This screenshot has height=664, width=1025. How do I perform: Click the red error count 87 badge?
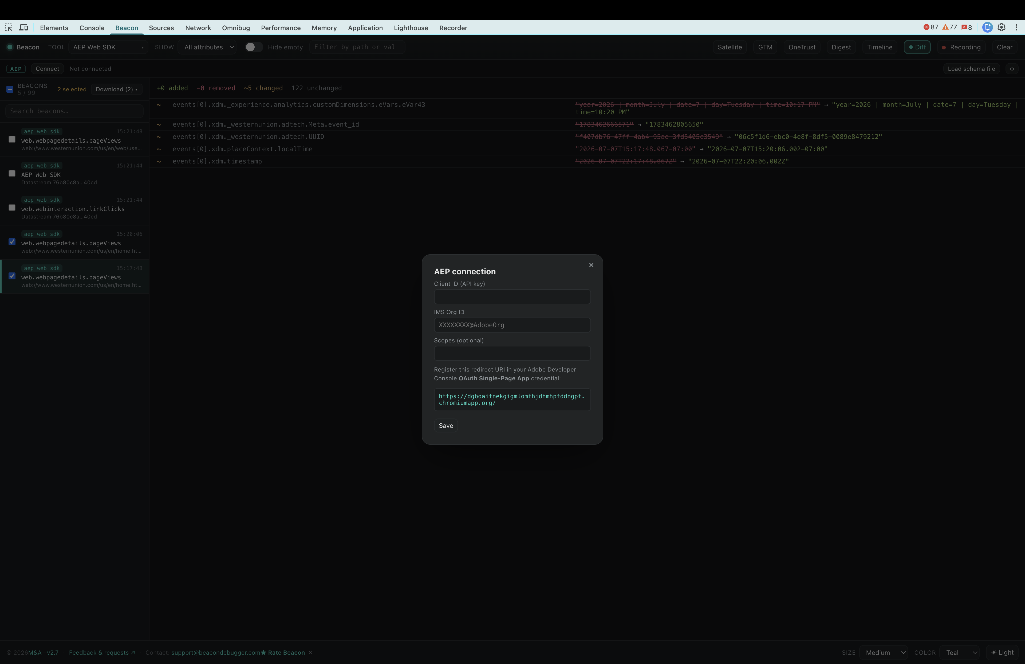click(930, 28)
